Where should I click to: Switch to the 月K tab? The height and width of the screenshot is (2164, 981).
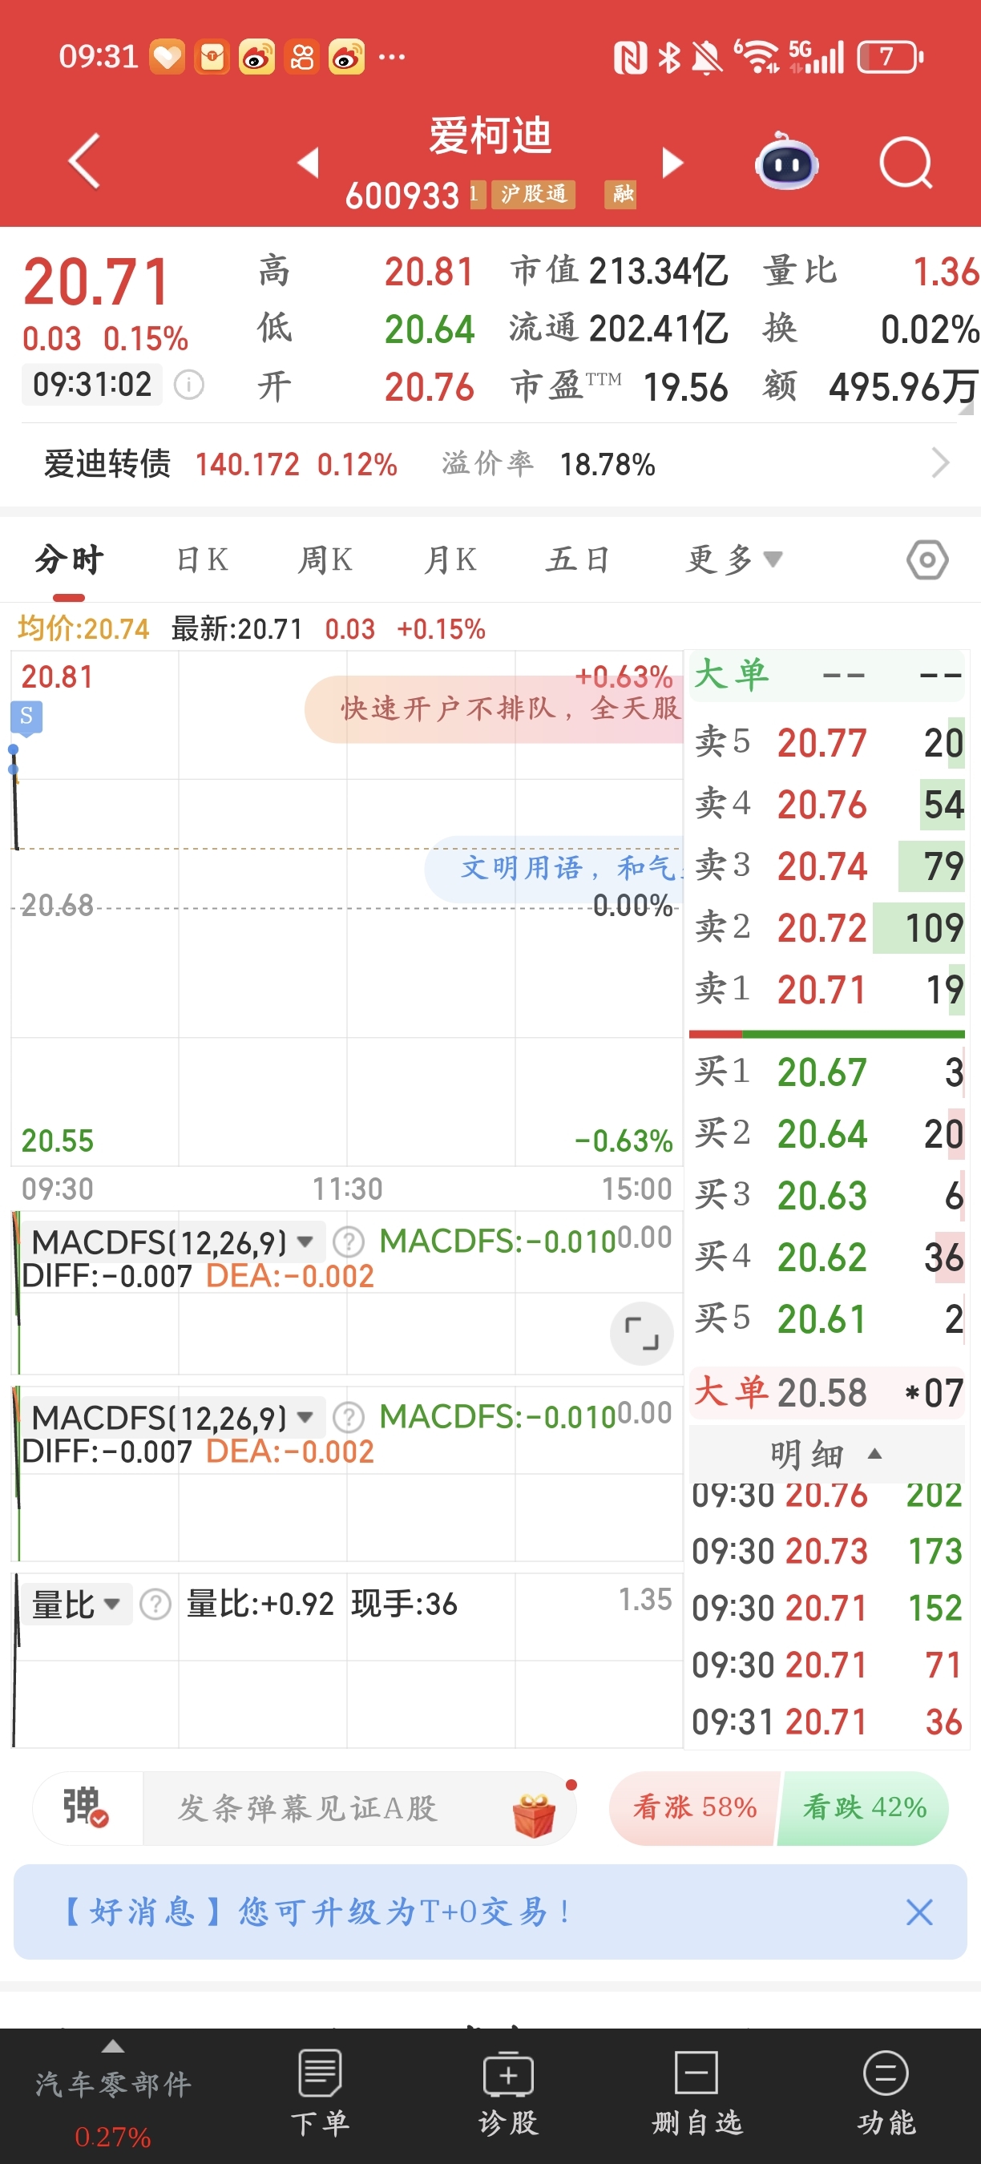click(450, 559)
